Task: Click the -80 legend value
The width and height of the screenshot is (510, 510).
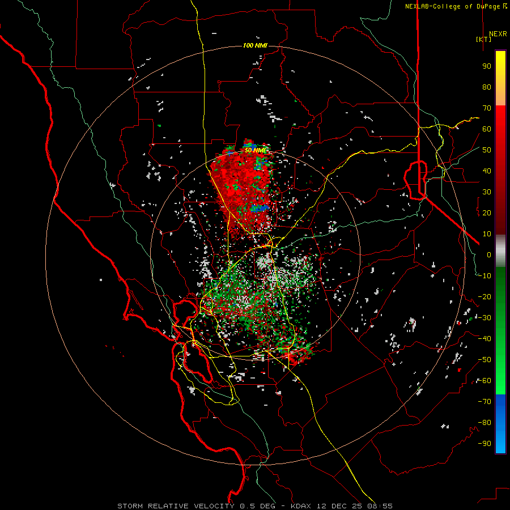Action: point(484,423)
